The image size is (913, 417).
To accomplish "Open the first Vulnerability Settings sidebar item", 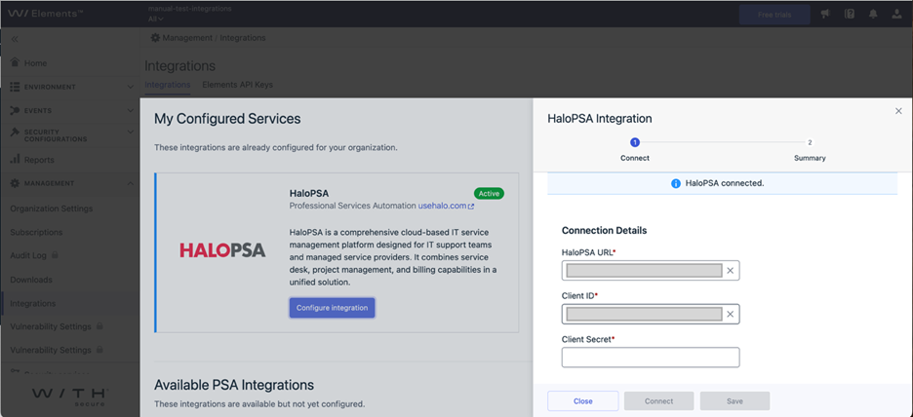I will (x=51, y=326).
